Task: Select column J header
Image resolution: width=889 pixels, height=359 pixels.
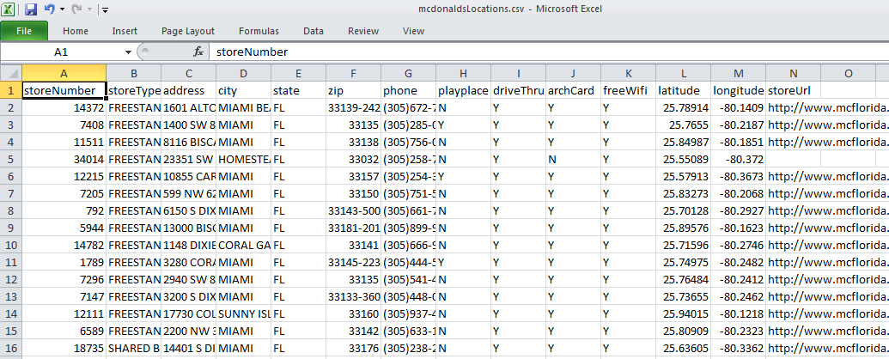Action: tap(574, 73)
